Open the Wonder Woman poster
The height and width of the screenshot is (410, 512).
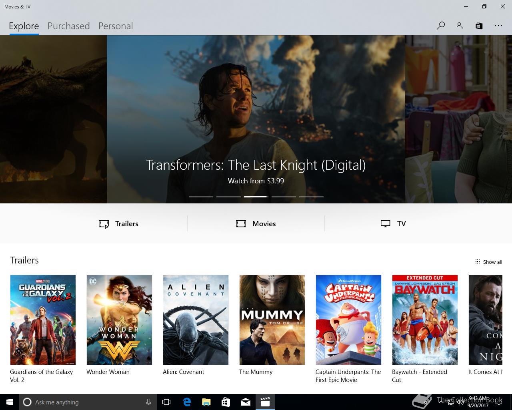119,320
